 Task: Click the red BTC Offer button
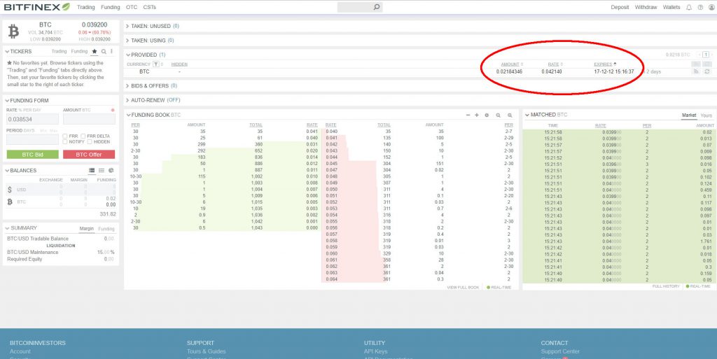[89, 155]
